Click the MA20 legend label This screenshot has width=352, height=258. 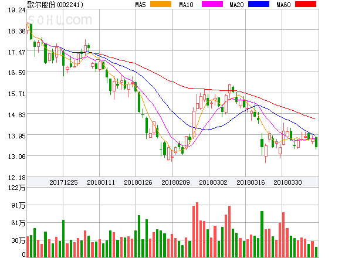click(x=236, y=5)
